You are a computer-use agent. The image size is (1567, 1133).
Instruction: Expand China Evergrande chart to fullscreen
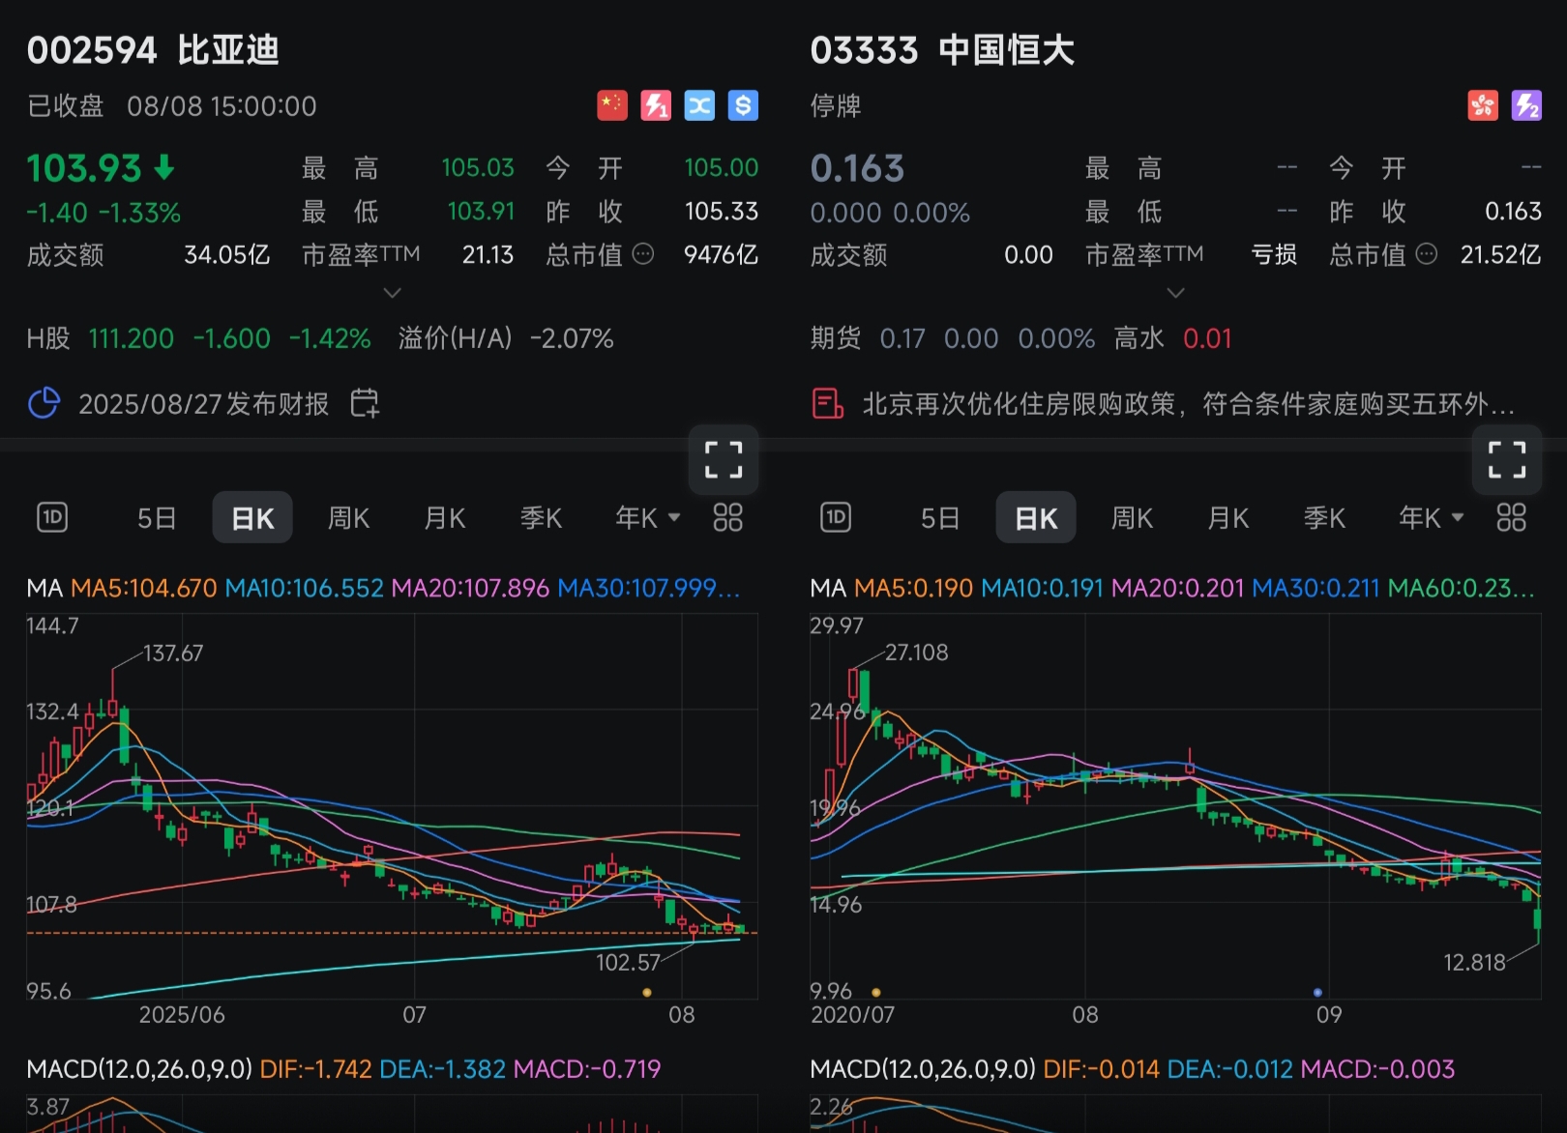[x=1506, y=460]
